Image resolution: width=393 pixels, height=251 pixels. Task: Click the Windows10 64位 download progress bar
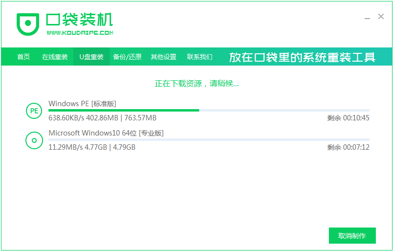pyautogui.click(x=209, y=140)
